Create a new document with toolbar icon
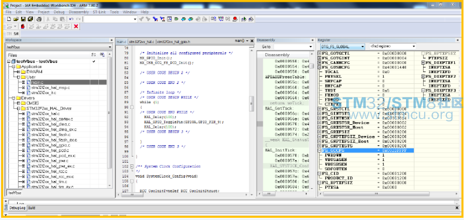The image size is (464, 220). pyautogui.click(x=9, y=19)
